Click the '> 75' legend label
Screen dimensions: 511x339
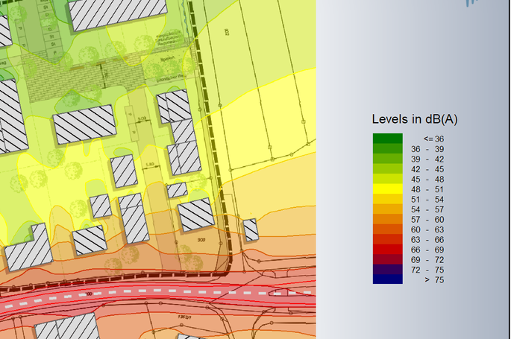pos(434,280)
